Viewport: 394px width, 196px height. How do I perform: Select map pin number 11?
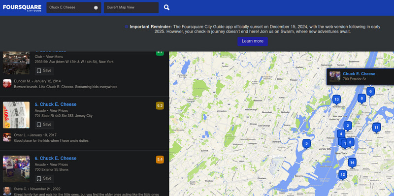click(376, 128)
